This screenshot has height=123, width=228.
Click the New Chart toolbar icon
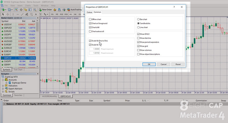(3, 10)
